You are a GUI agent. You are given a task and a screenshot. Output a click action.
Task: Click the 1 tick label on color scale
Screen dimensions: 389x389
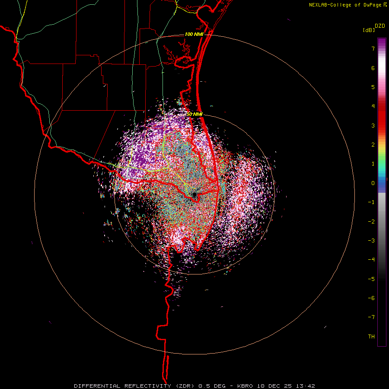pos(373,164)
